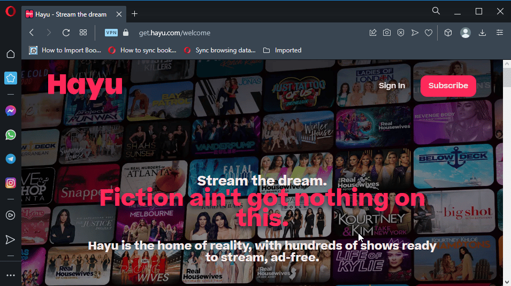Open Speed Dial grid button
511x286 pixels.
coord(83,33)
